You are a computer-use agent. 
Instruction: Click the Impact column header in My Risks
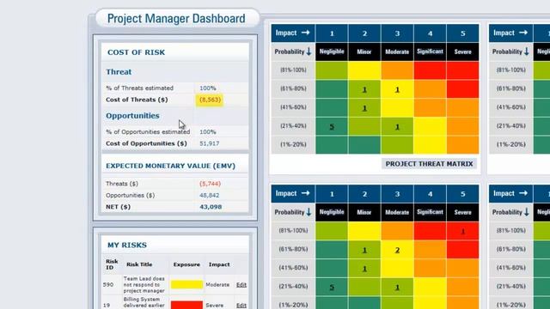pos(219,264)
